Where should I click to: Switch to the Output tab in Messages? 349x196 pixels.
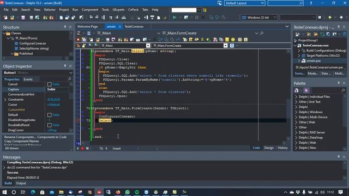click(21, 183)
